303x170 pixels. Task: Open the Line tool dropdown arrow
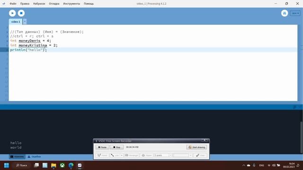[122, 155]
